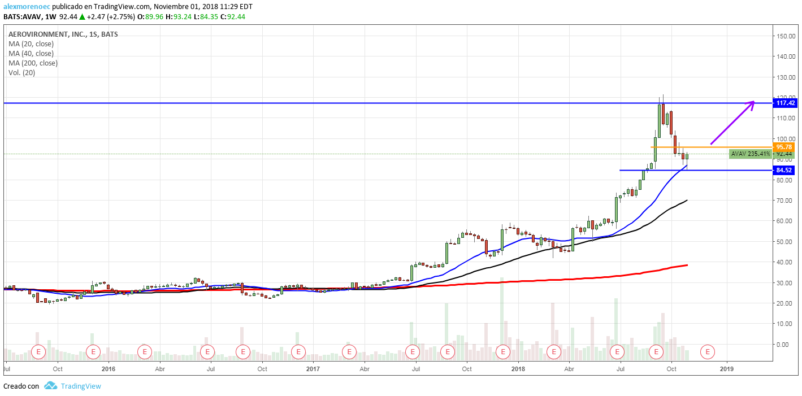
Task: Open the March 2018 earnings E marker
Action: [x=554, y=351]
